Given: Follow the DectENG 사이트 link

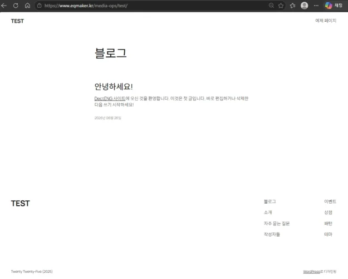Looking at the screenshot, I should (110, 98).
